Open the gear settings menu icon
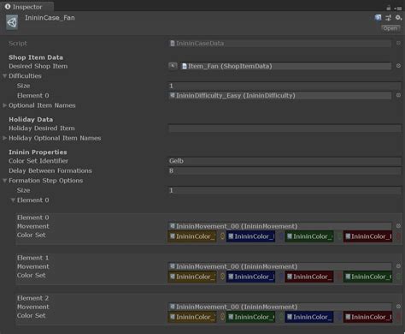The width and height of the screenshot is (405, 334). [398, 18]
